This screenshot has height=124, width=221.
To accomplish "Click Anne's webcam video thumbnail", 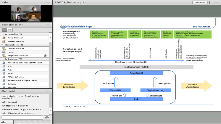I will tap(18, 9).
